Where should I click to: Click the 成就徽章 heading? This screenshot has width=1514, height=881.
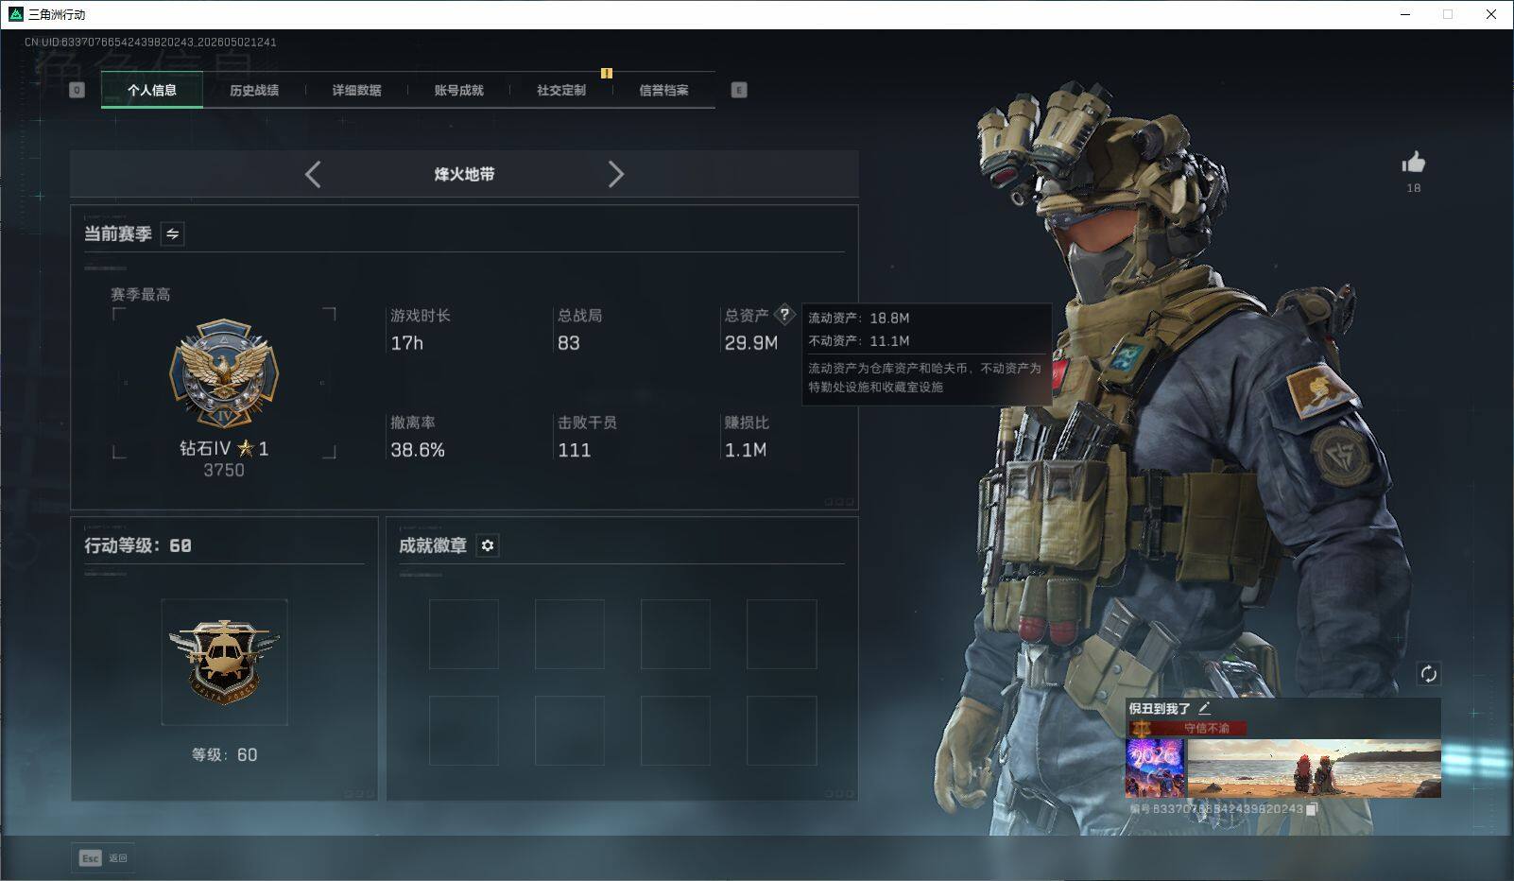[x=433, y=545]
